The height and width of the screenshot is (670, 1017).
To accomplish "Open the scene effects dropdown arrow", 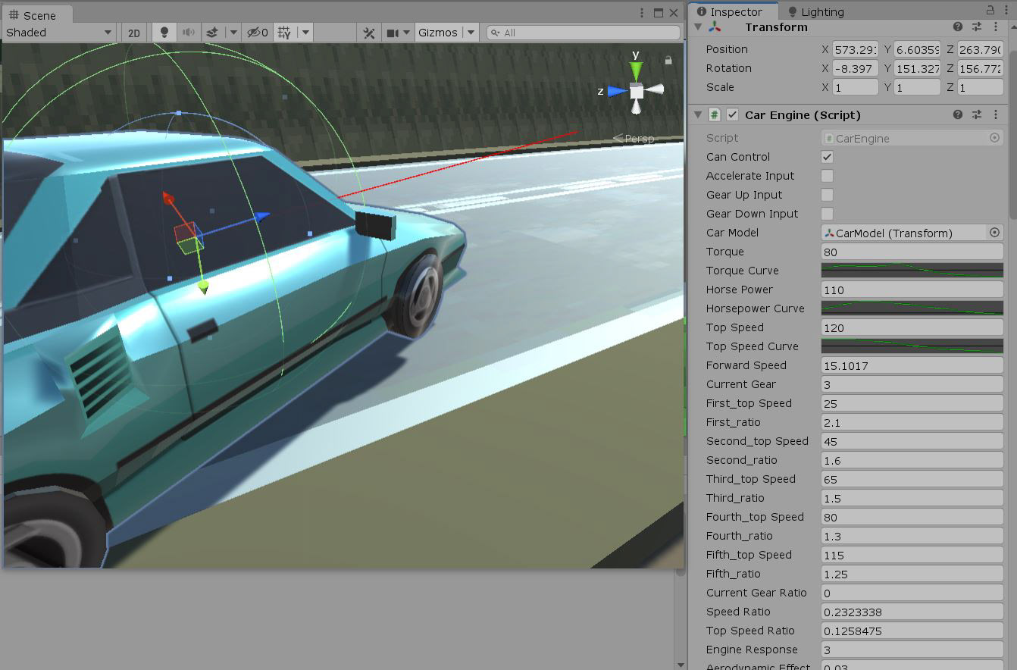I will (233, 33).
